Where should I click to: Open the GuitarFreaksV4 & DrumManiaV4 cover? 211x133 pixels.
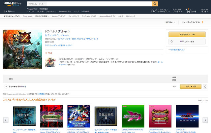(160, 116)
